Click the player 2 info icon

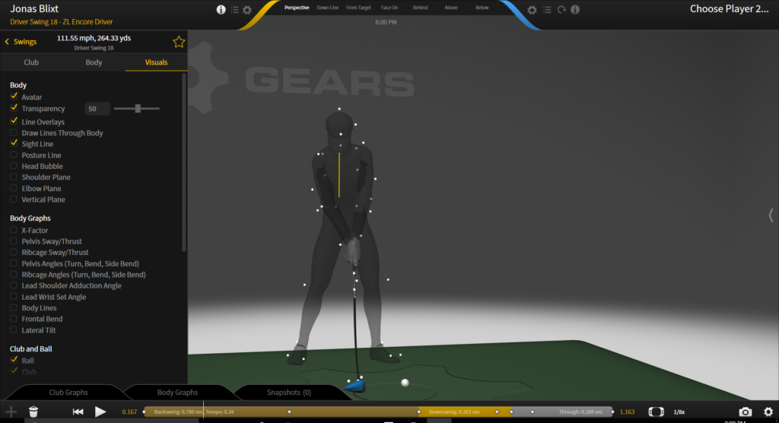pyautogui.click(x=575, y=9)
